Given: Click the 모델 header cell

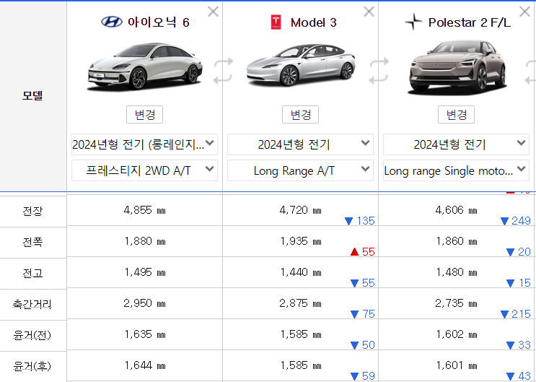Looking at the screenshot, I should click(32, 96).
